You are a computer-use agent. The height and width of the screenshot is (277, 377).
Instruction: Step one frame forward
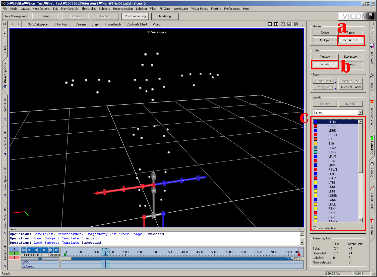(51, 250)
